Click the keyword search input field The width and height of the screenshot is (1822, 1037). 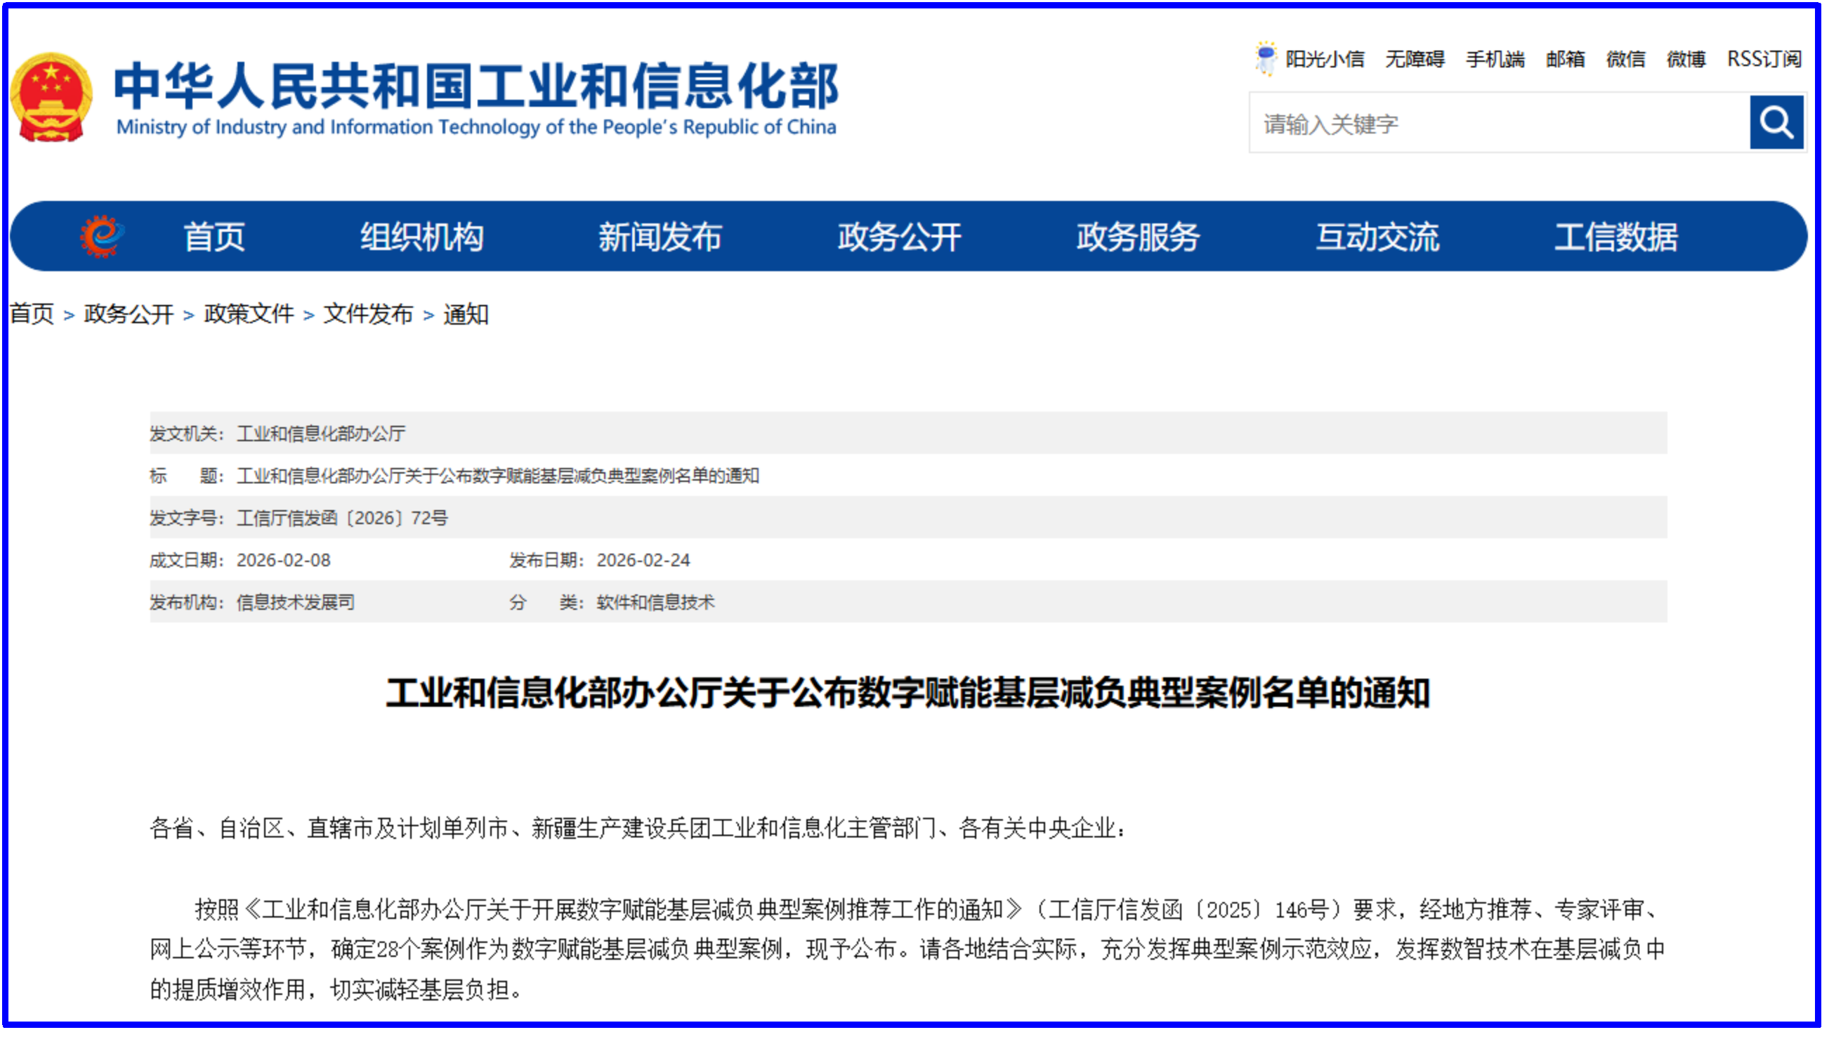pyautogui.click(x=1488, y=122)
